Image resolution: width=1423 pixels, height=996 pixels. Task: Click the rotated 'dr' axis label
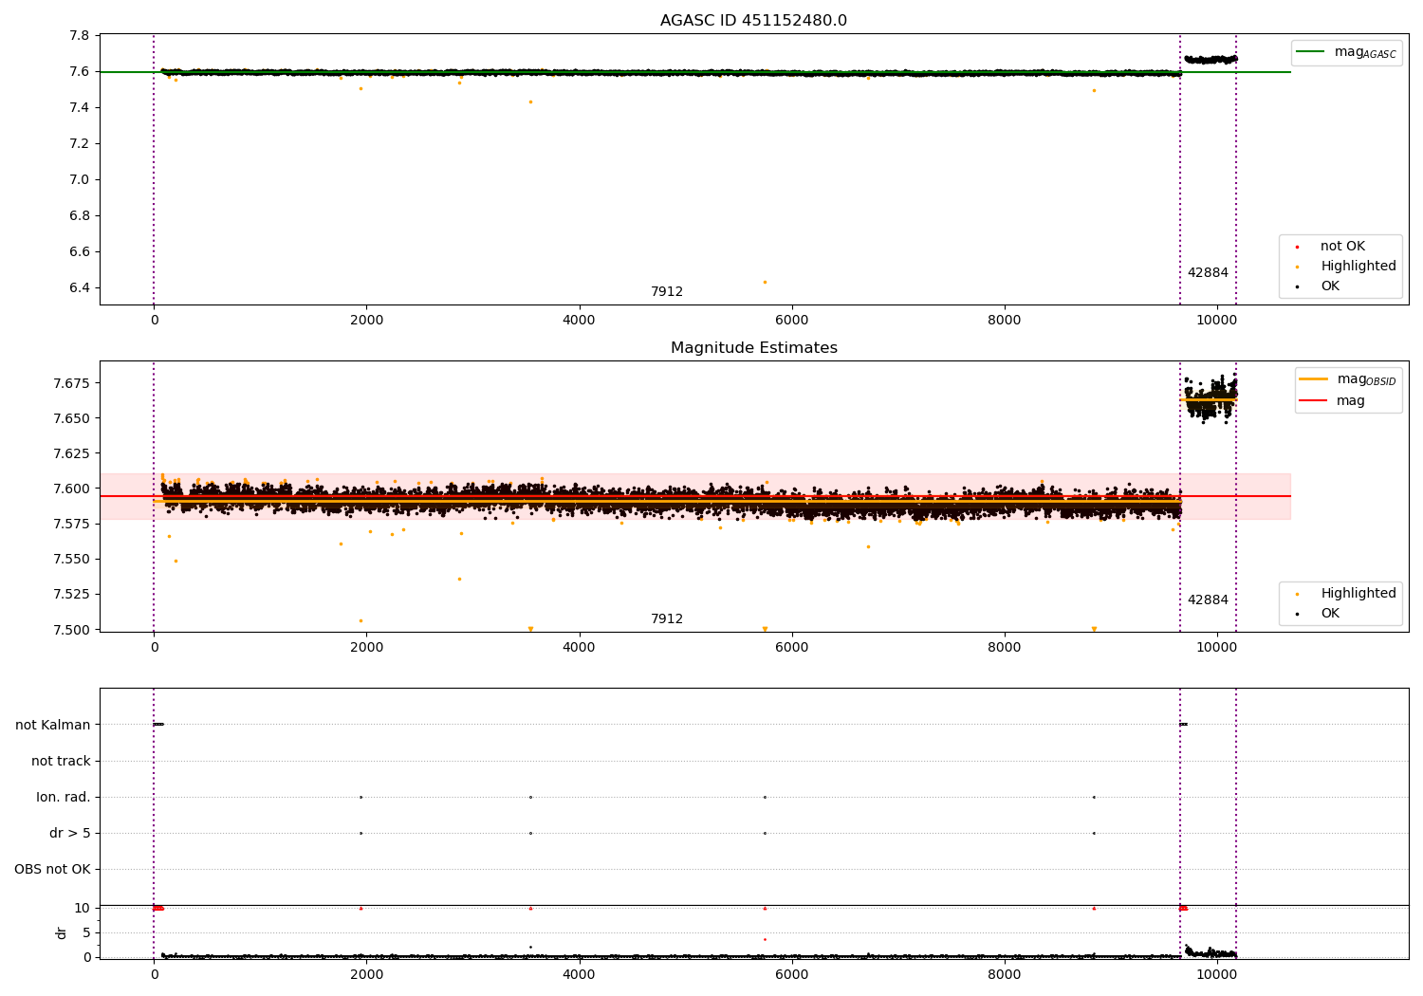tap(62, 933)
